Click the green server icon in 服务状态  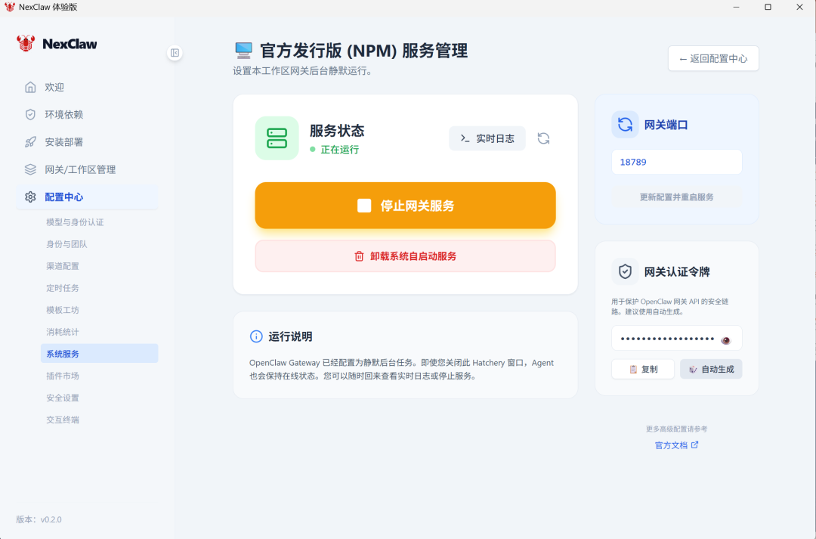(x=277, y=138)
